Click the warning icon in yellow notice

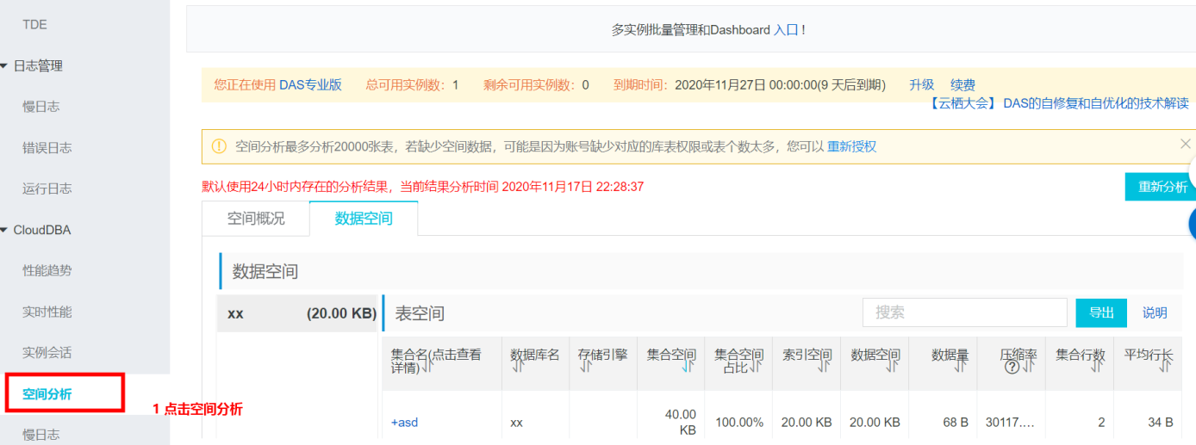(x=219, y=146)
